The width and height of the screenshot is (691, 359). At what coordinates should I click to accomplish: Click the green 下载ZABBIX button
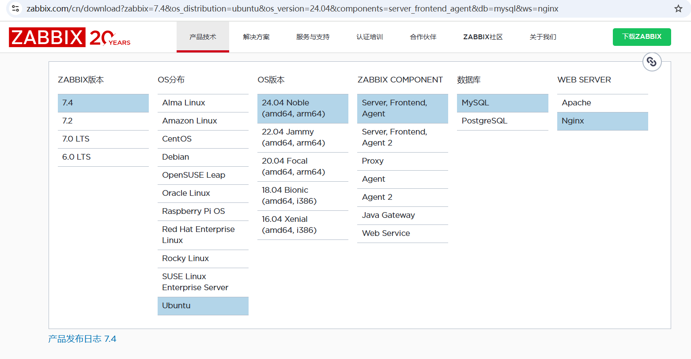point(642,37)
